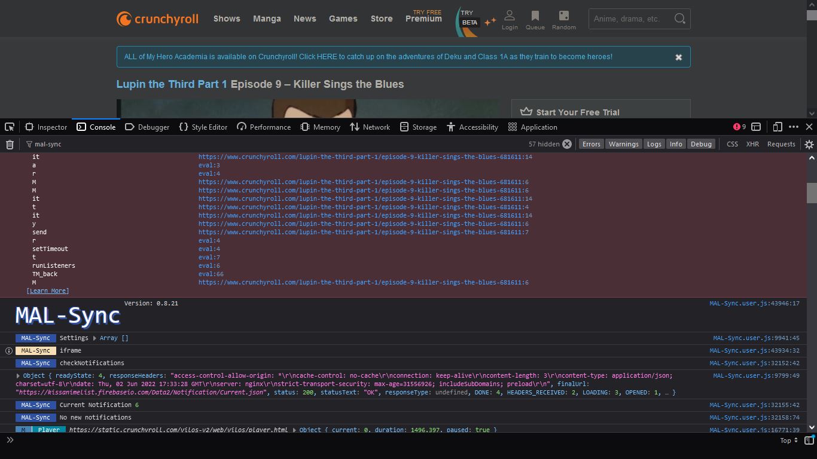Open the Application tab
The image size is (817, 459).
[x=532, y=127]
